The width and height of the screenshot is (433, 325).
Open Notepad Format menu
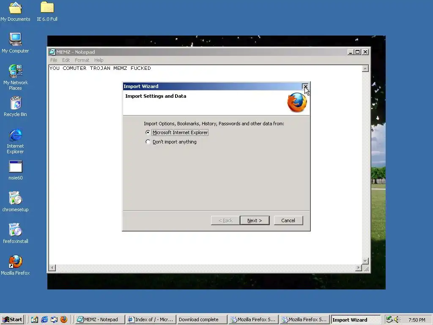click(82, 60)
